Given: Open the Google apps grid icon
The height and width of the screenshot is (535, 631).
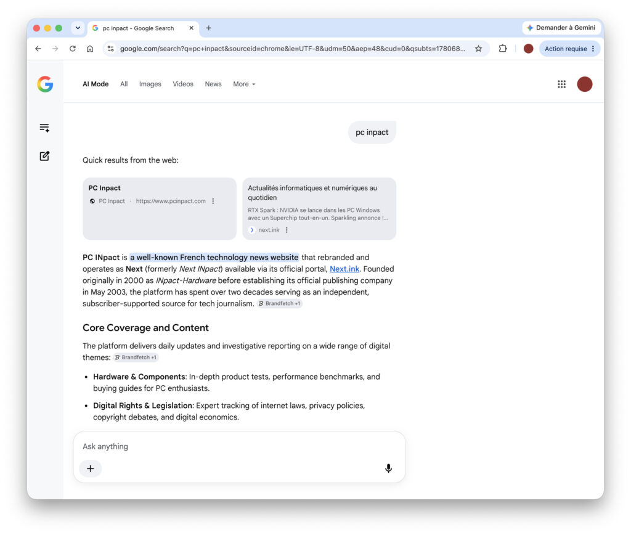Looking at the screenshot, I should [x=561, y=84].
